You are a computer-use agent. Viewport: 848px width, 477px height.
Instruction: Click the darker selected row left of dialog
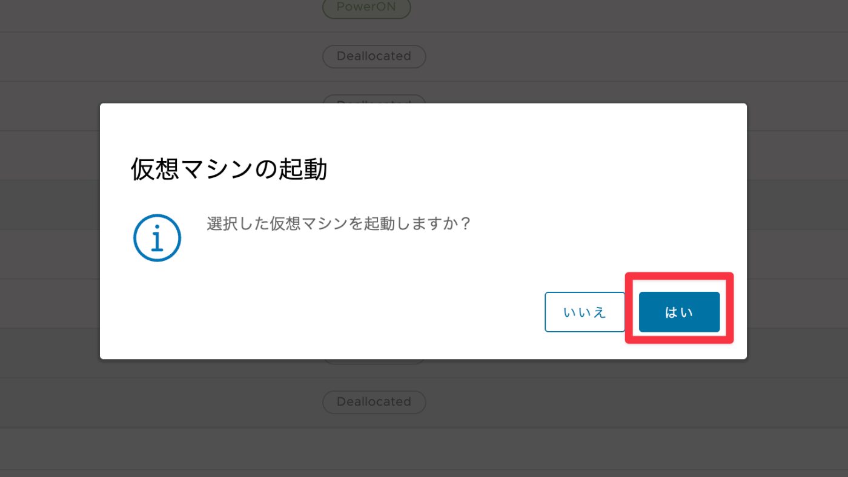click(x=50, y=205)
